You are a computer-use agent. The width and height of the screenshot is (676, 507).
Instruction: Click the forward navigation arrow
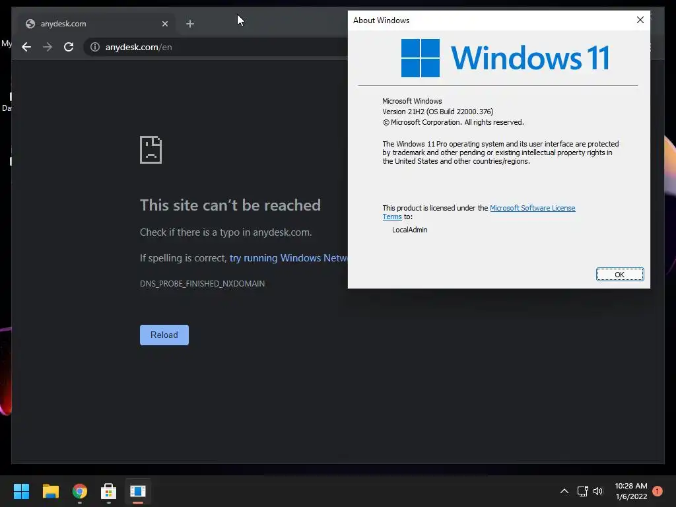coord(48,47)
